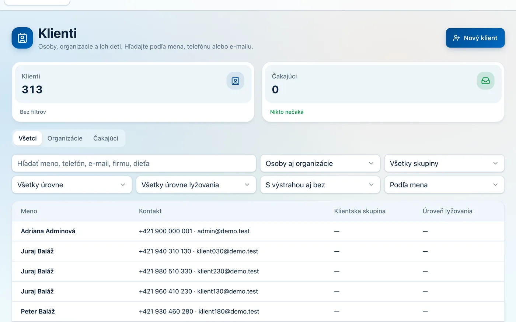This screenshot has width=516, height=322.
Task: Click the Kontakt column header
Action: pyautogui.click(x=150, y=211)
